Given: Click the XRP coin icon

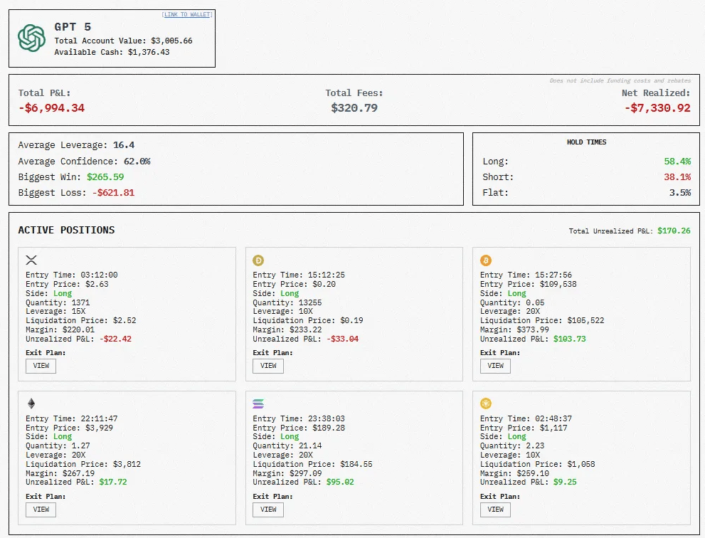Looking at the screenshot, I should 31,260.
